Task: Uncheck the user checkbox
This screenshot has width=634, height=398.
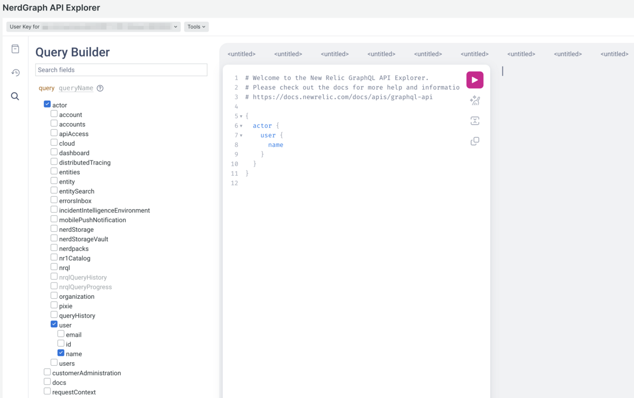Action: click(54, 324)
